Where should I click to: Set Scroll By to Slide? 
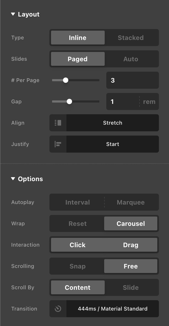[x=131, y=287]
